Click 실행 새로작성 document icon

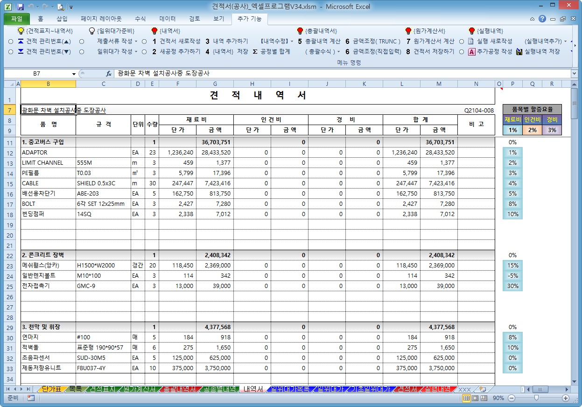click(x=471, y=41)
